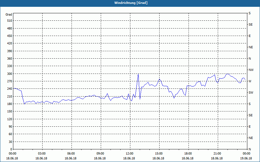Click the SW compass label
The height and width of the screenshot is (162, 260).
point(251,93)
